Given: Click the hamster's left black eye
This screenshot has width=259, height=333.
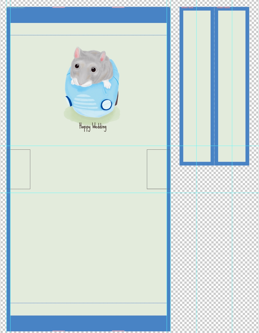Looking at the screenshot, I should point(77,66).
